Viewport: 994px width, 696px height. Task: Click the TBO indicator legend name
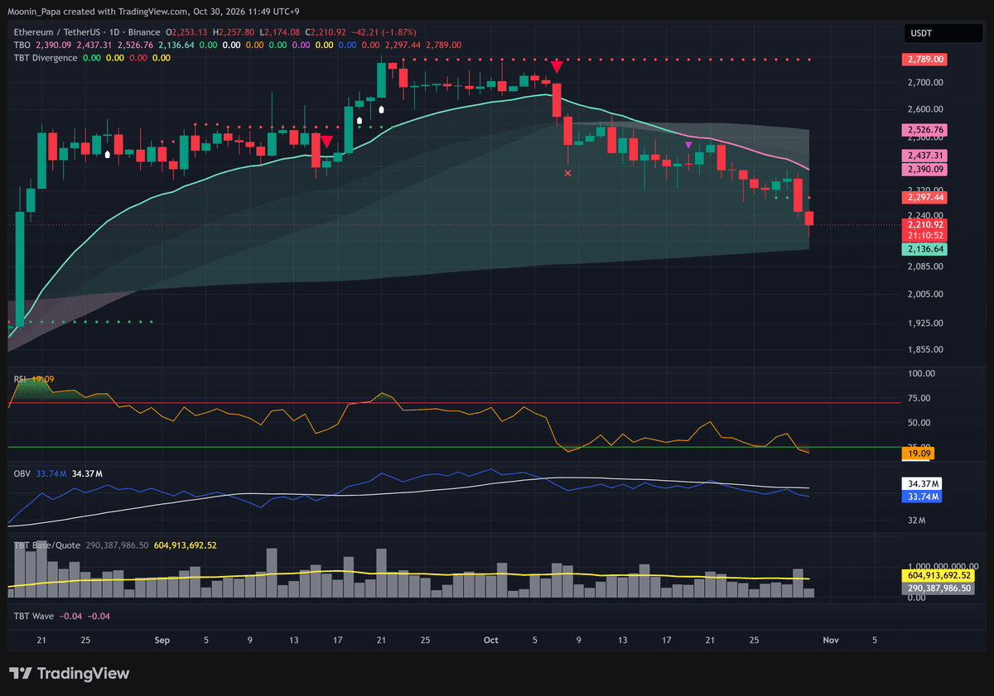point(23,45)
